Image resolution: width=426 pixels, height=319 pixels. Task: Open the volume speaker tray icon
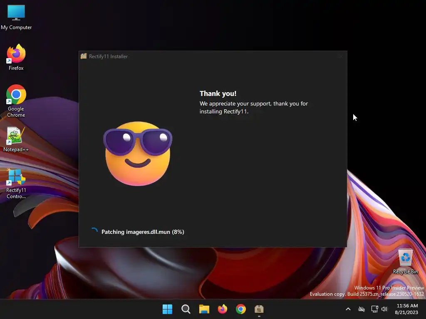384,309
